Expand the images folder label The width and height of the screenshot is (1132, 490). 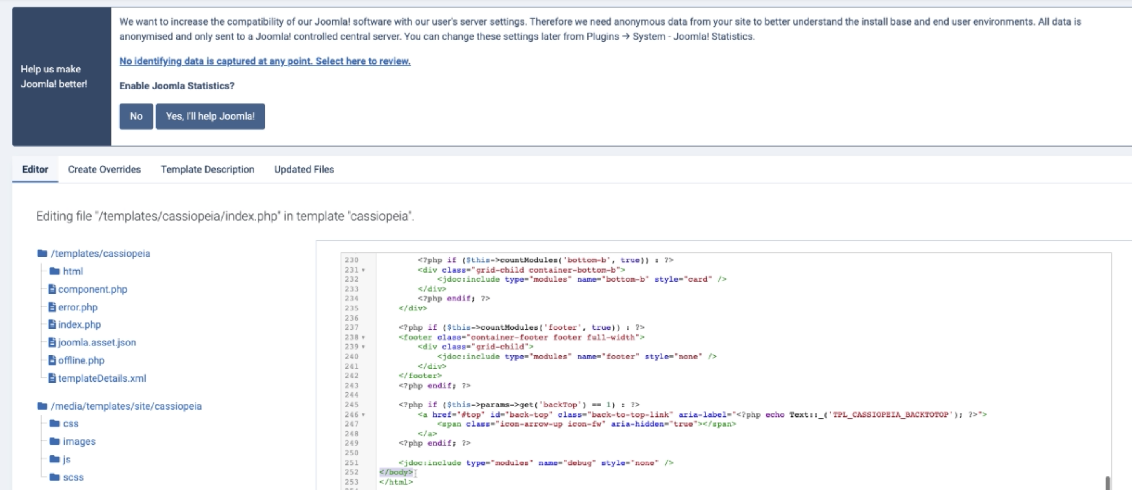(x=79, y=441)
